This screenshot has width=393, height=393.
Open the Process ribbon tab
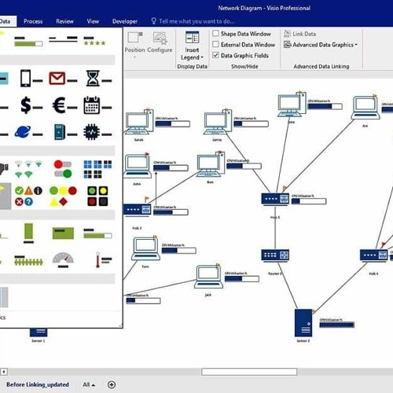tap(33, 21)
